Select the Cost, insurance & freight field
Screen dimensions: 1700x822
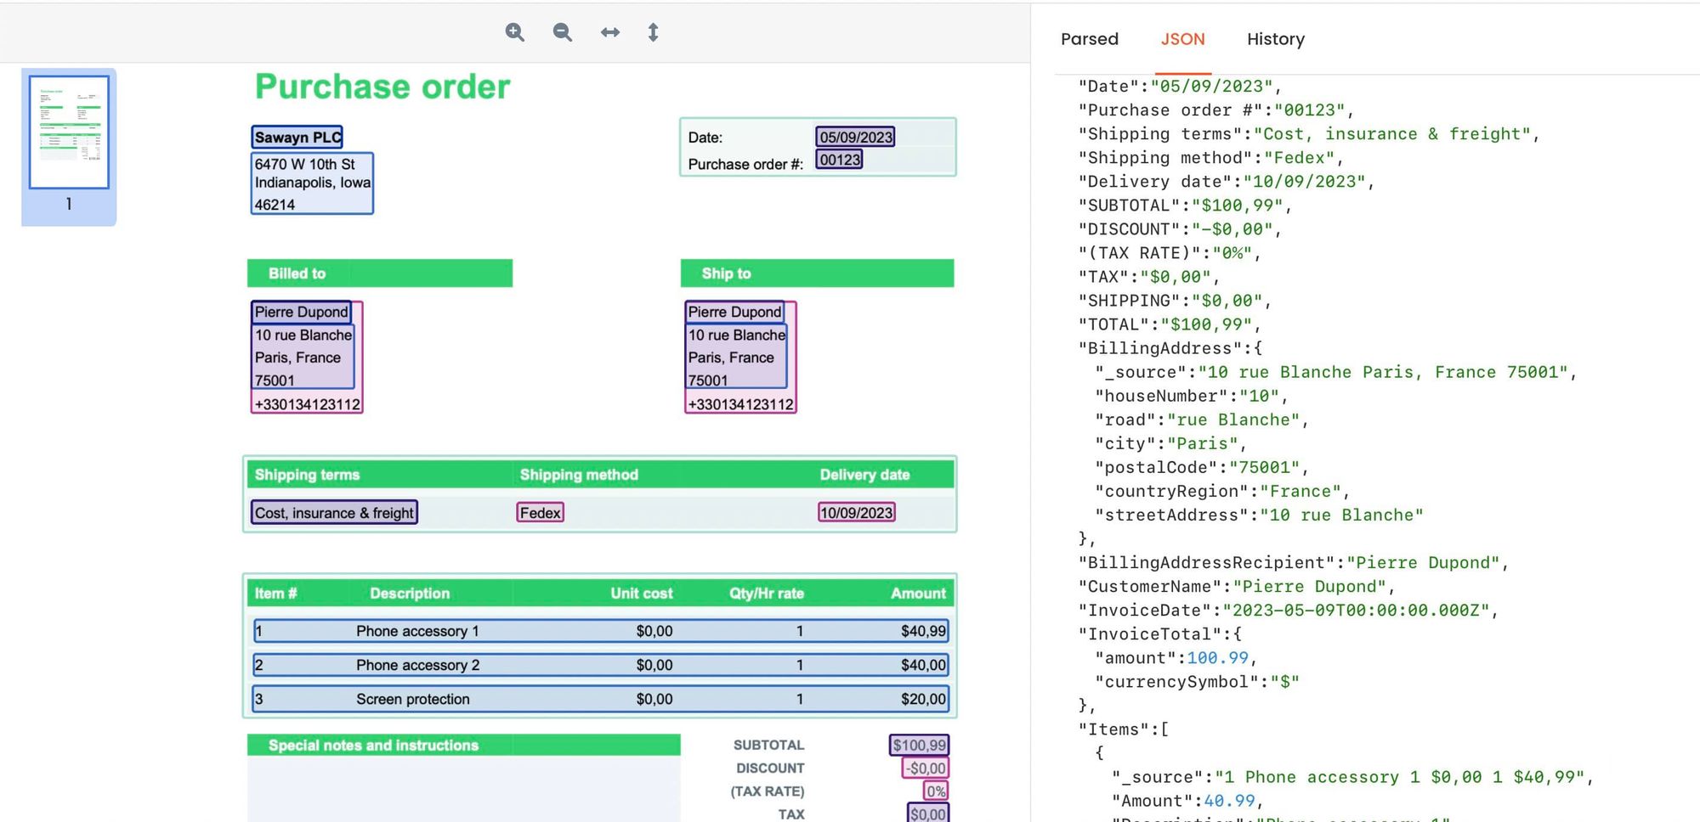coord(334,513)
